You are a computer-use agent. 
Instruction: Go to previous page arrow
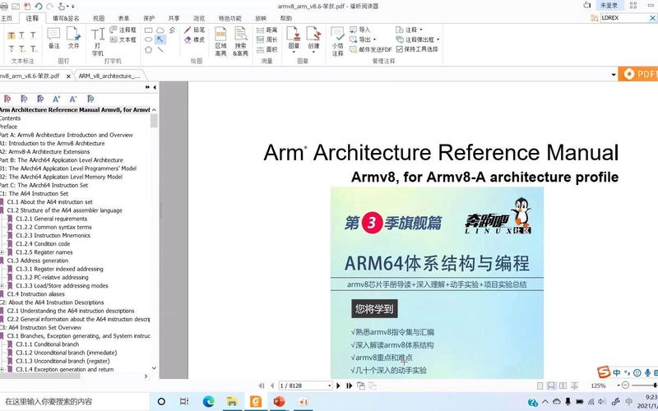[x=272, y=386]
